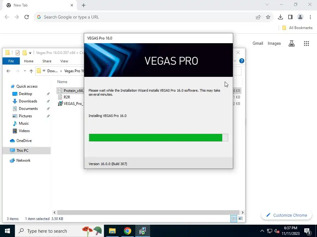Screen dimensions: 317x237
Task: Open volume icon in system tray
Action: 277,231
